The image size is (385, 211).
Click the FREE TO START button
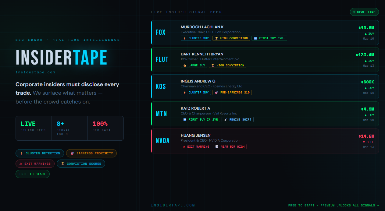(x=32, y=174)
